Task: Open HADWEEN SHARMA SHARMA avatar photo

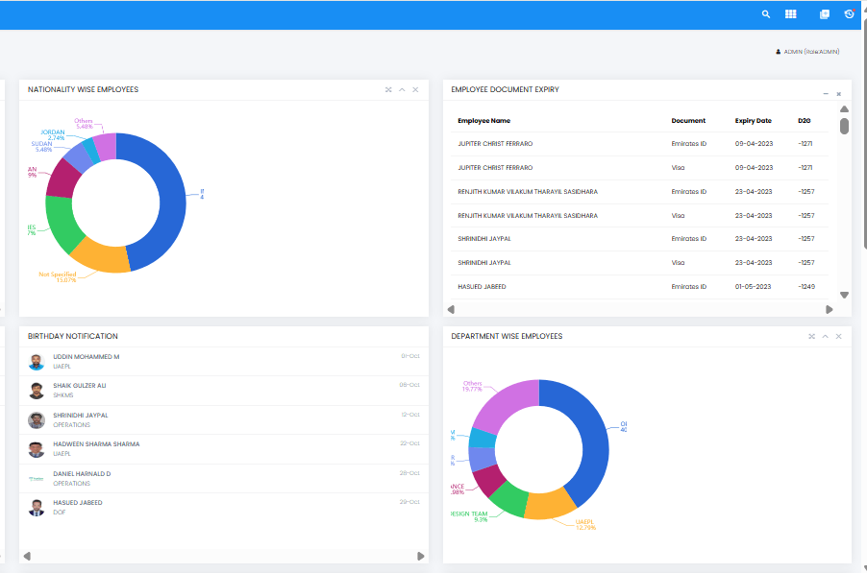Action: coord(37,449)
